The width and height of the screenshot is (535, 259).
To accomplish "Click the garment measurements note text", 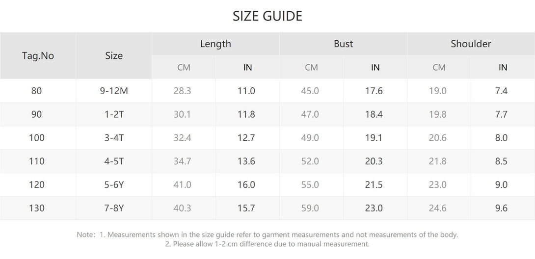I will [267, 234].
